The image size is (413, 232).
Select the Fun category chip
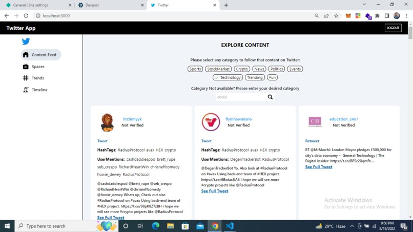pos(273,77)
